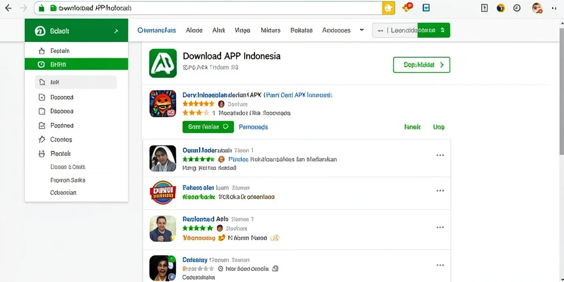Screen dimensions: 564x282
Task: Click thumbnail beside Beolontad Aelo
Action: point(163,229)
